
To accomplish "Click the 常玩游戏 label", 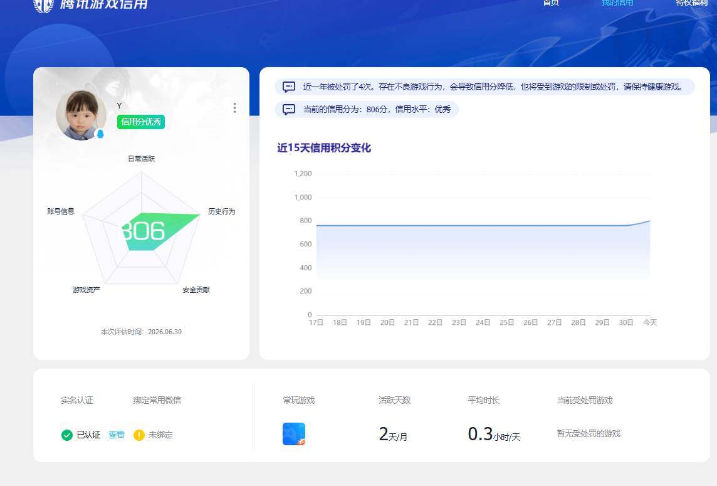I will point(298,401).
